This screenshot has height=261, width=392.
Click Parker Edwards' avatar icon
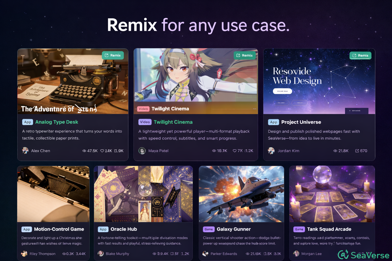pos(205,254)
